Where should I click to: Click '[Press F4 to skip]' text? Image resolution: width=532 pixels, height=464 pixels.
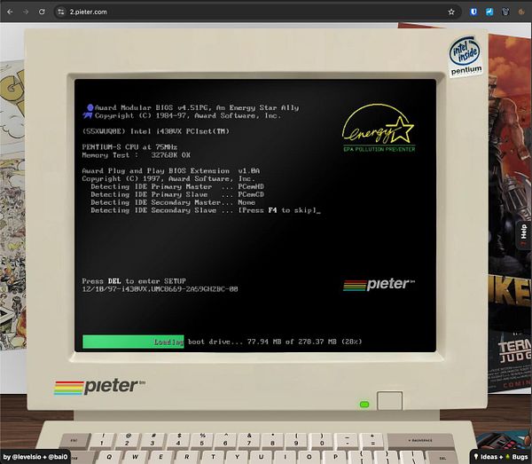pyautogui.click(x=278, y=210)
